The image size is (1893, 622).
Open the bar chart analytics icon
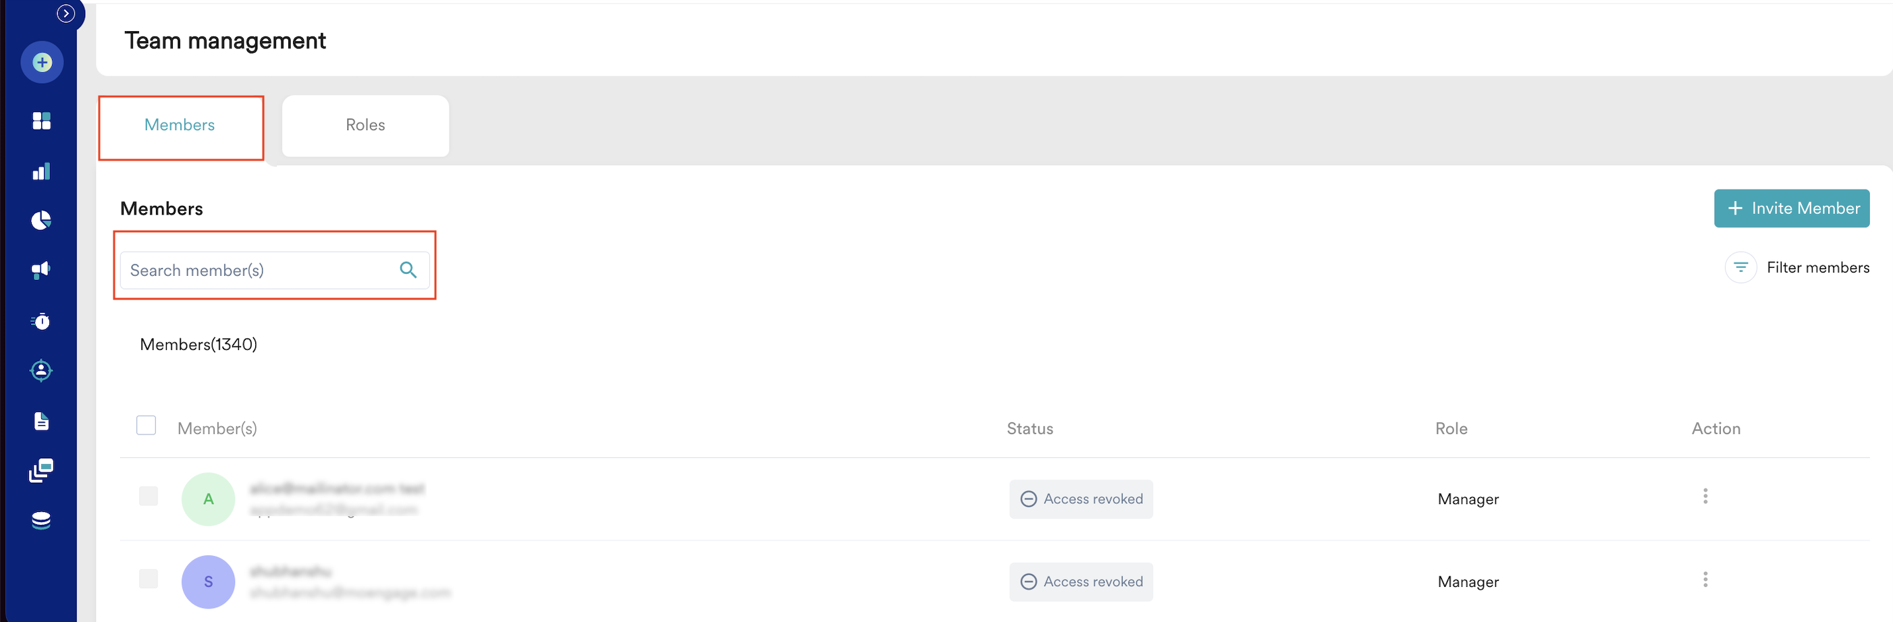(x=42, y=171)
